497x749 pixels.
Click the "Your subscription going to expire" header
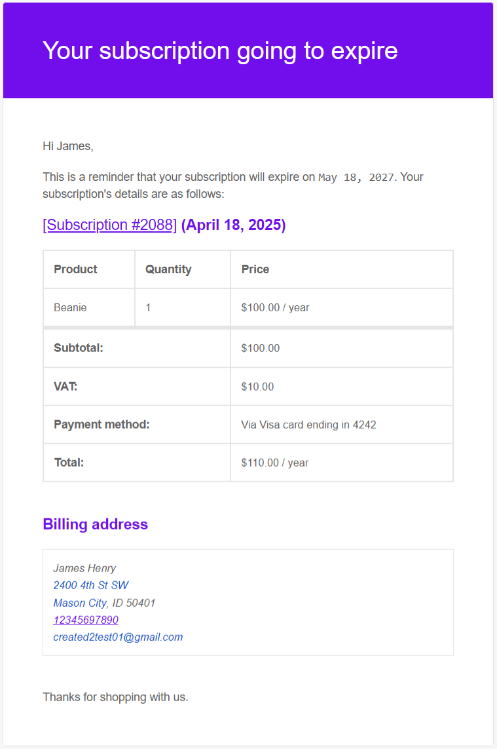220,50
